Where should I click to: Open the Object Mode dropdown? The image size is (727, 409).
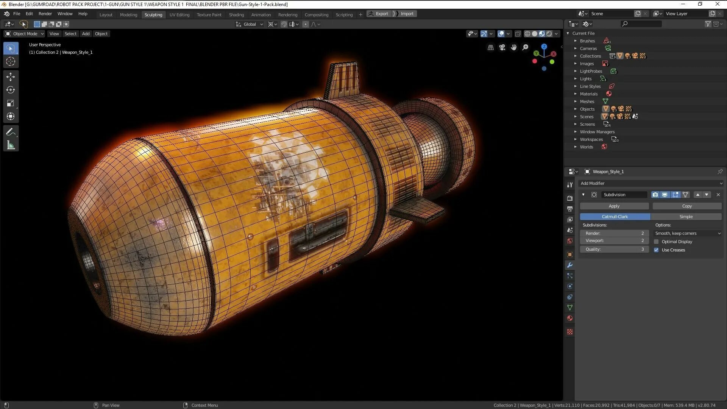pyautogui.click(x=25, y=34)
